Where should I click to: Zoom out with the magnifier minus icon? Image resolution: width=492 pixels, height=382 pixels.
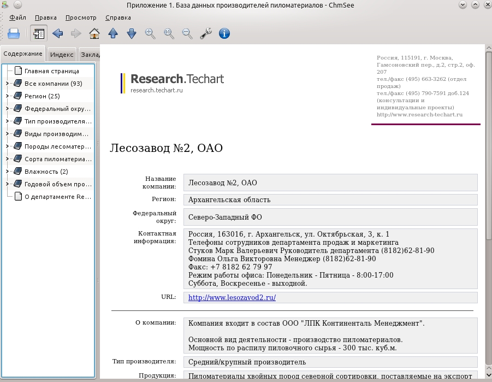point(187,33)
